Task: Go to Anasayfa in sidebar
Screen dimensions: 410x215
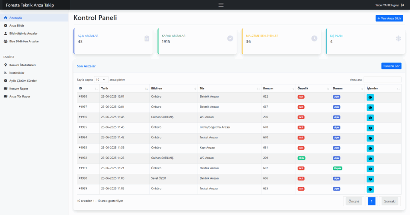Action: click(x=34, y=18)
